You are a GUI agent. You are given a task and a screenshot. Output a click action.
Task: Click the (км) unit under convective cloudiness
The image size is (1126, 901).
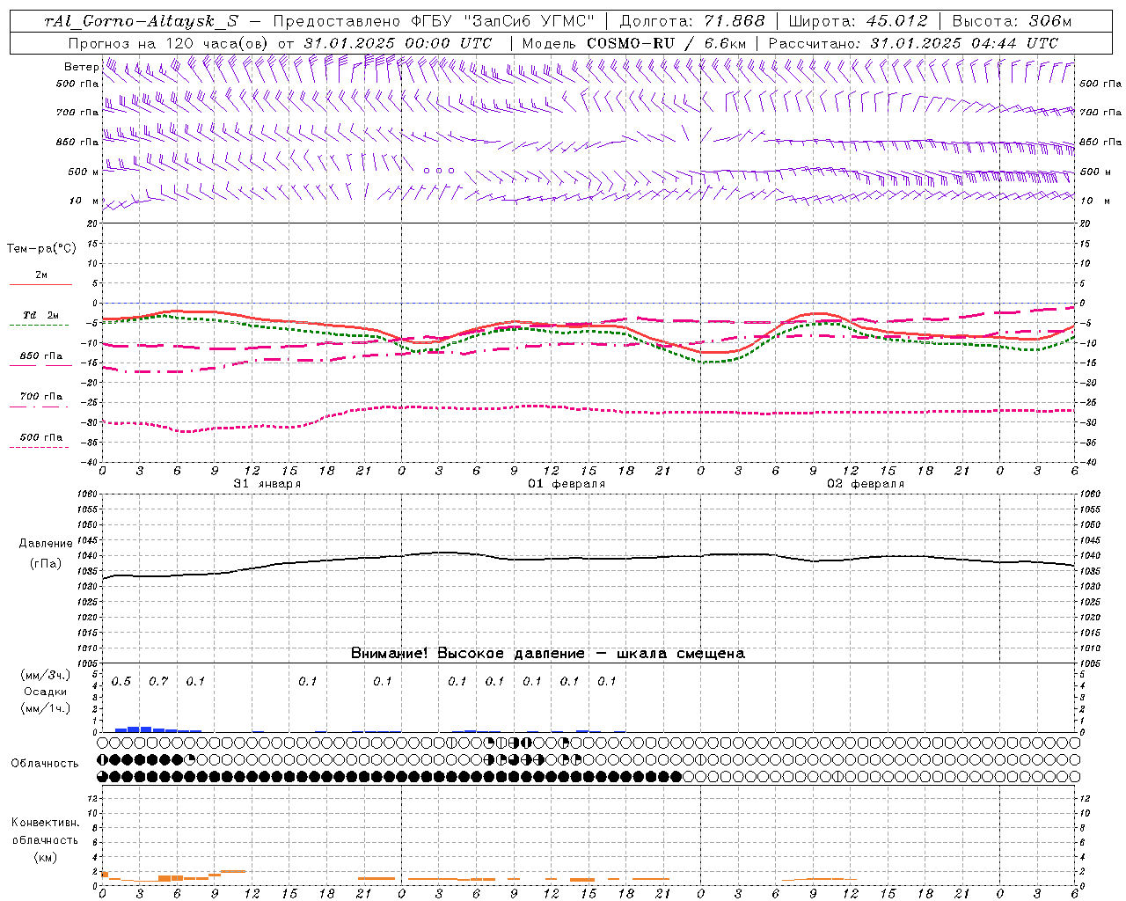[x=45, y=857]
